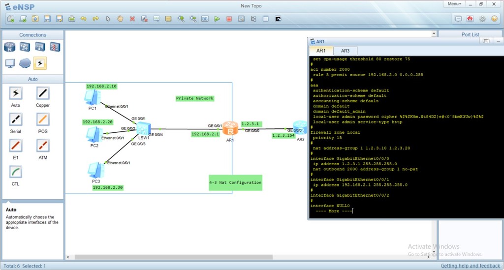This screenshot has height=270, width=504.
Task: Select the Serial cable connection type
Action: pos(16,120)
